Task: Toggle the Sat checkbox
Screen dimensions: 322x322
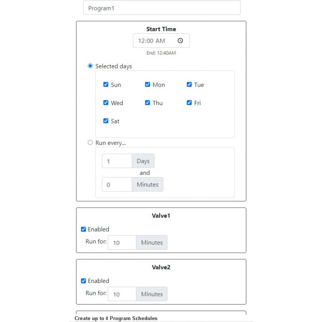Action: point(106,121)
